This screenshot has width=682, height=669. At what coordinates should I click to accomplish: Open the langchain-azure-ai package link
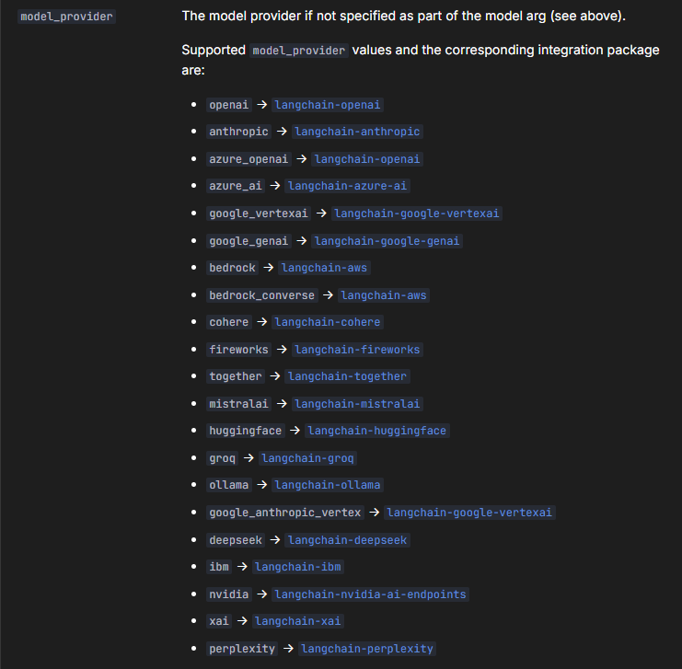click(347, 186)
